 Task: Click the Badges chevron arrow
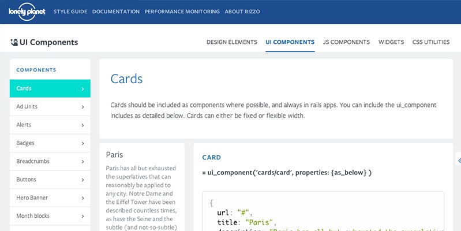pos(83,143)
